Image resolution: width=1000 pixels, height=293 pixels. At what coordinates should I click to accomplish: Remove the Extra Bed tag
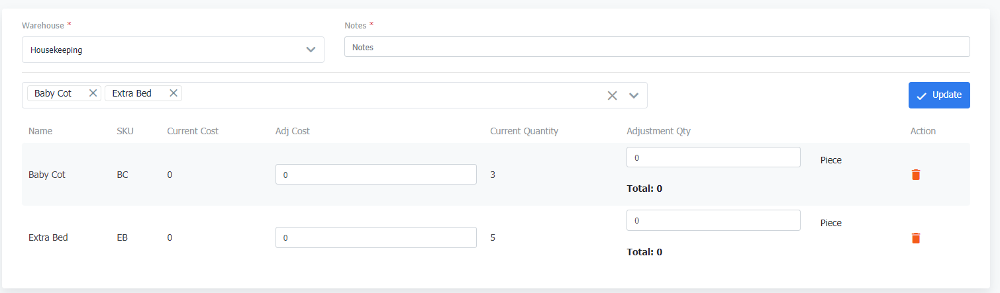[174, 93]
